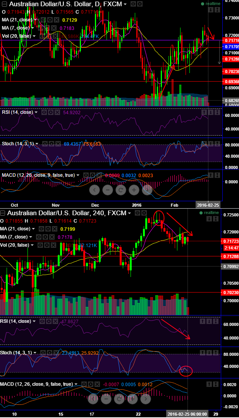Hide MA (7) line on 240 chart
The image size is (239, 418).
(x=39, y=237)
